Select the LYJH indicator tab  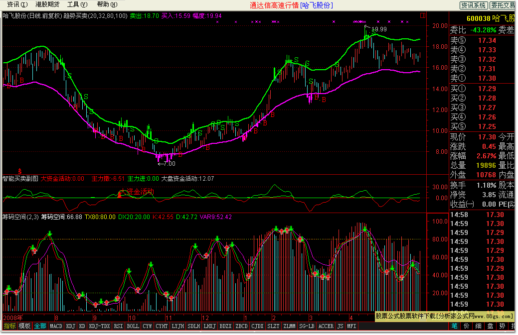click(x=177, y=326)
